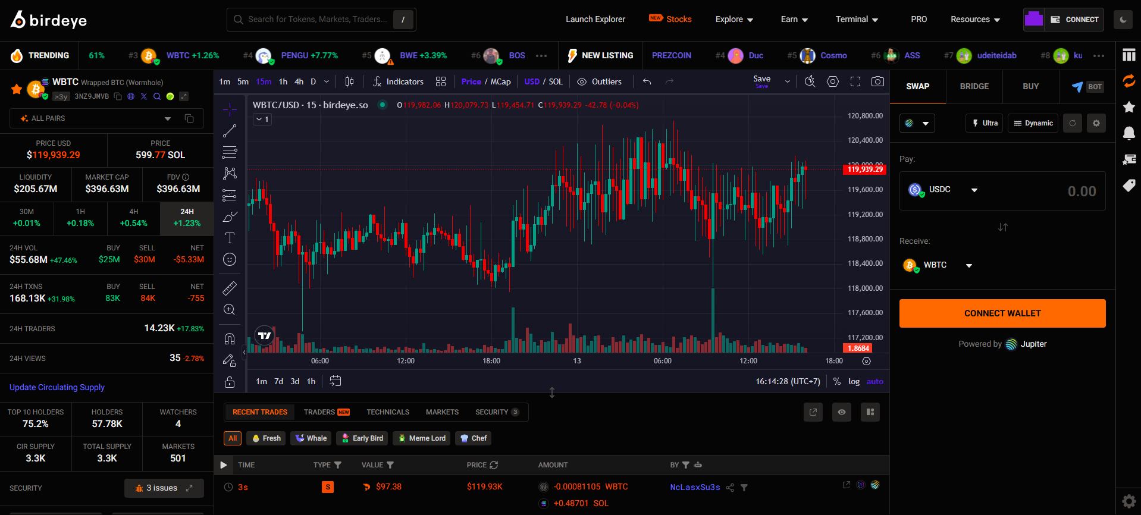The height and width of the screenshot is (515, 1141).
Task: Select the brush drawing tool
Action: click(x=230, y=216)
